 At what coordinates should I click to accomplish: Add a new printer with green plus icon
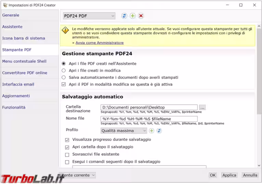(133, 16)
